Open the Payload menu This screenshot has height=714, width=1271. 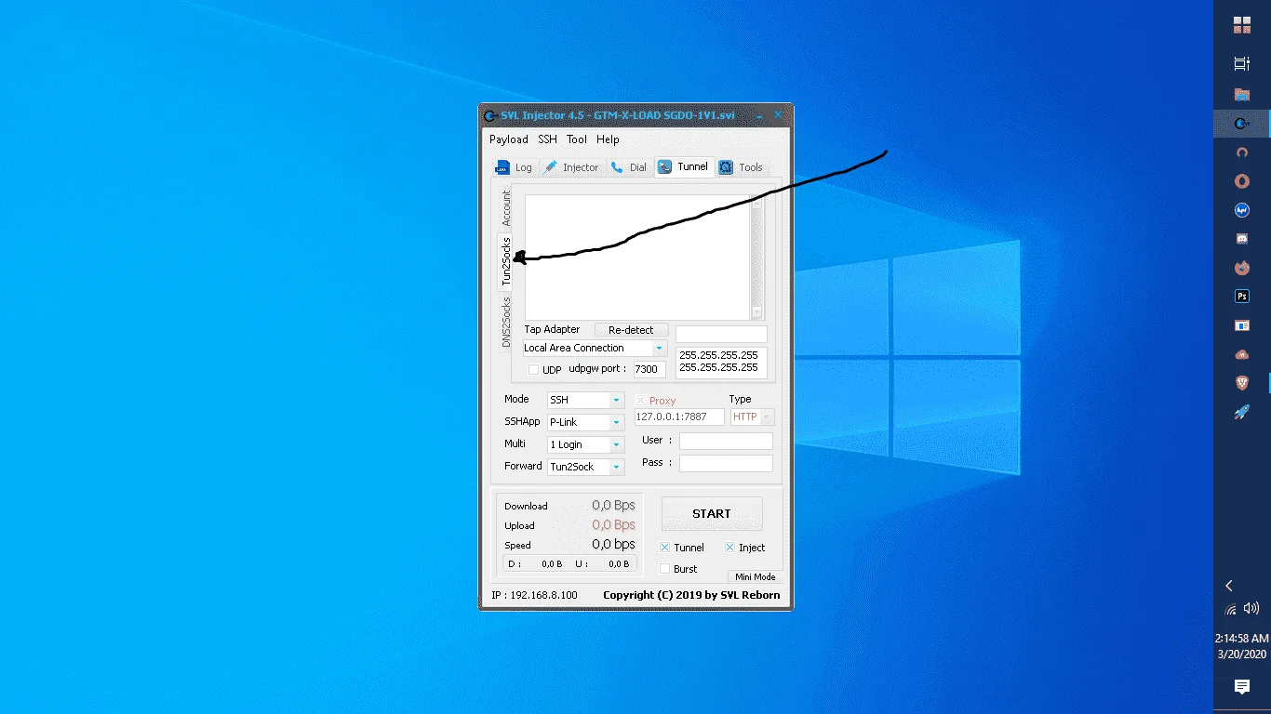pyautogui.click(x=509, y=139)
